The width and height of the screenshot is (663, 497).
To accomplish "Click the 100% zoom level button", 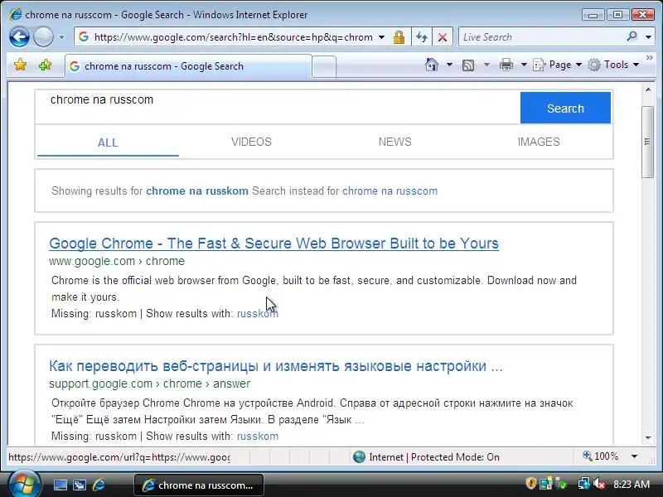I will [600, 456].
